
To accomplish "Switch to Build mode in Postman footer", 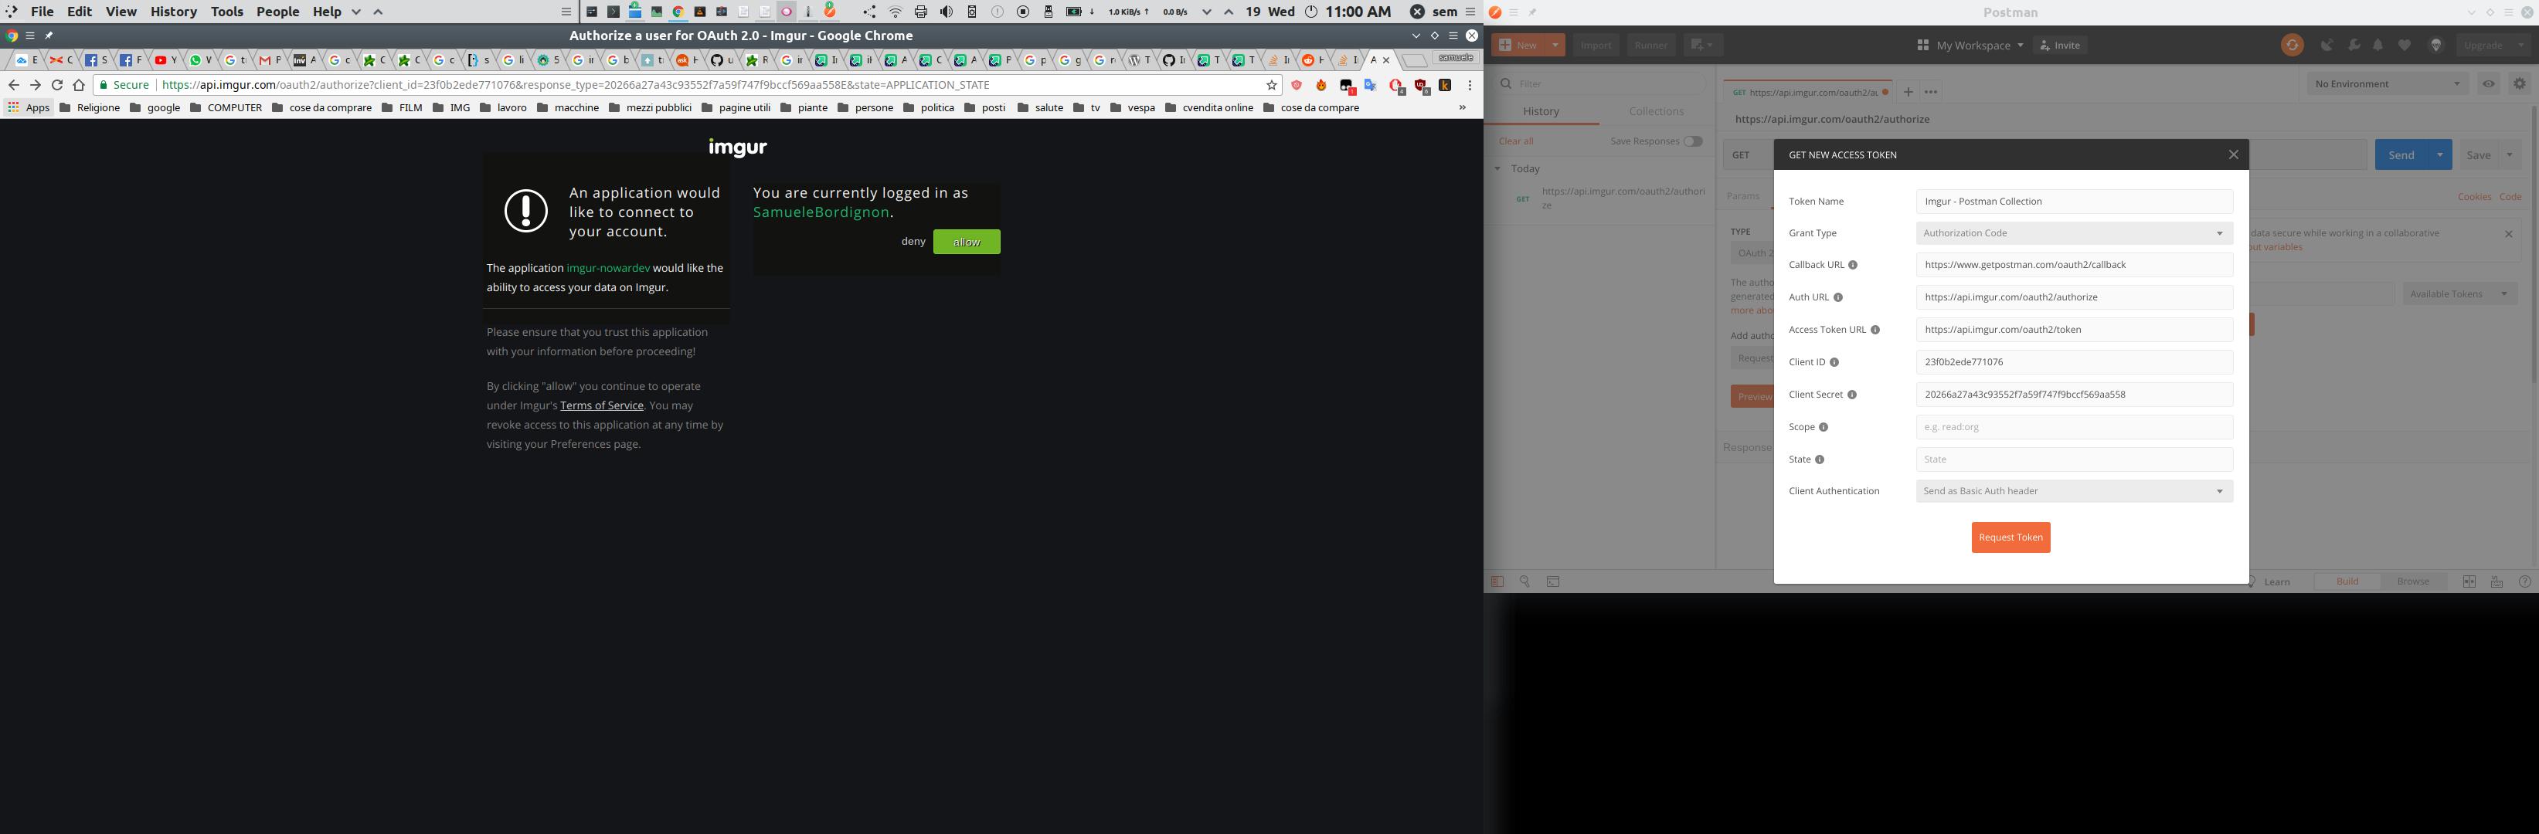I will [x=2347, y=582].
